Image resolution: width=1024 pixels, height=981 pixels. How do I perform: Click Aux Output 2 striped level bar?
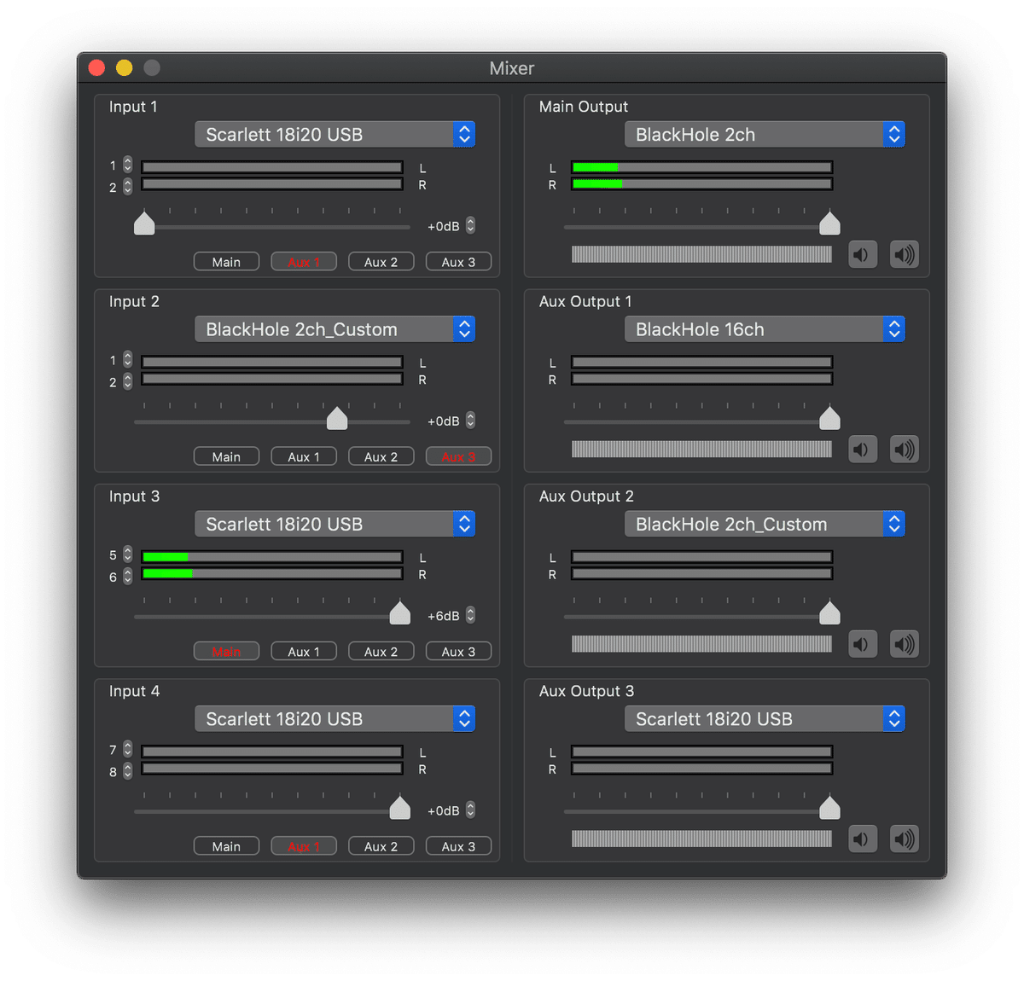tap(701, 644)
